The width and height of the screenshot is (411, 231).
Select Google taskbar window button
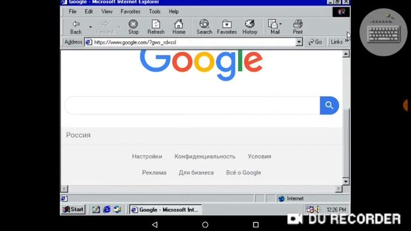pyautogui.click(x=166, y=210)
